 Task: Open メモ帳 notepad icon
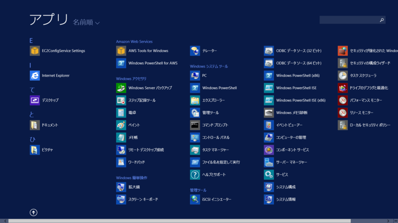121,138
